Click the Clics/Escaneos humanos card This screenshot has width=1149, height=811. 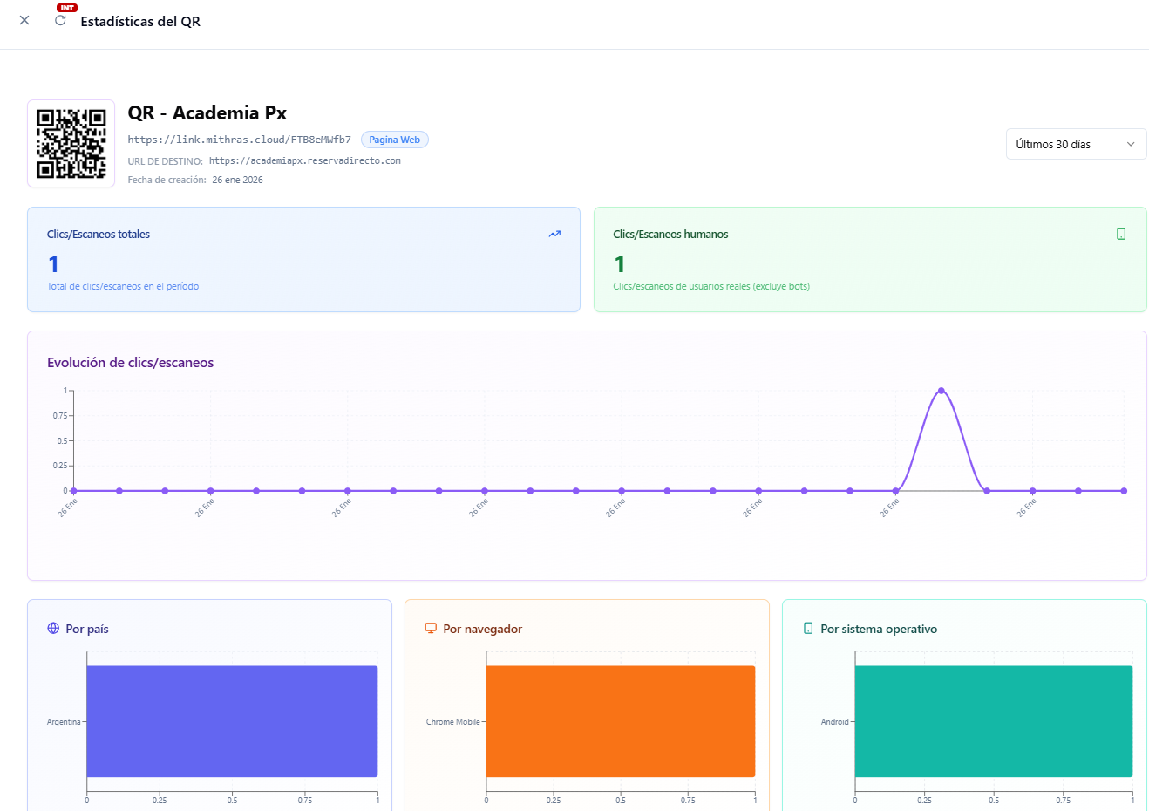coord(869,259)
